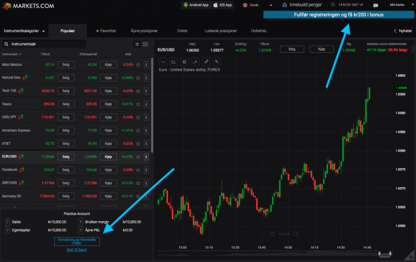Click Kjøp for the Natural Gas row
This screenshot has width=416, height=262.
coord(108,78)
